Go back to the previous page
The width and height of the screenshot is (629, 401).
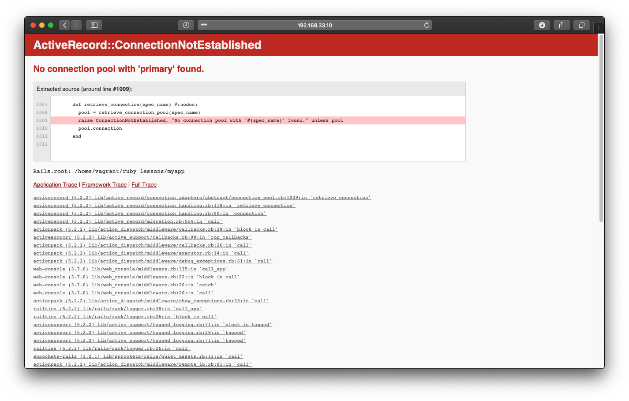pos(65,25)
